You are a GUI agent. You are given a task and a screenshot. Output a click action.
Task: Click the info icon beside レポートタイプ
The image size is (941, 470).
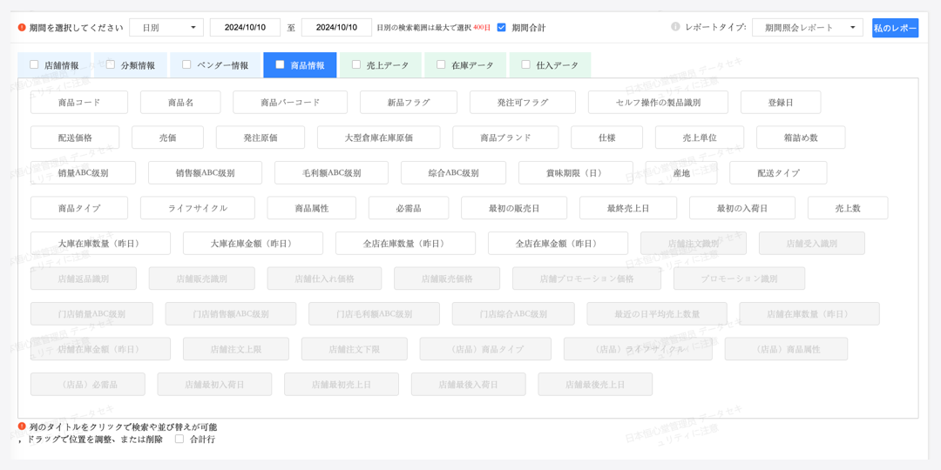(675, 27)
